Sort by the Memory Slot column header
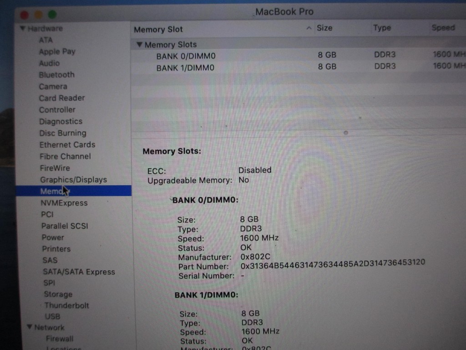Screen dimensions: 466x350 click(158, 30)
